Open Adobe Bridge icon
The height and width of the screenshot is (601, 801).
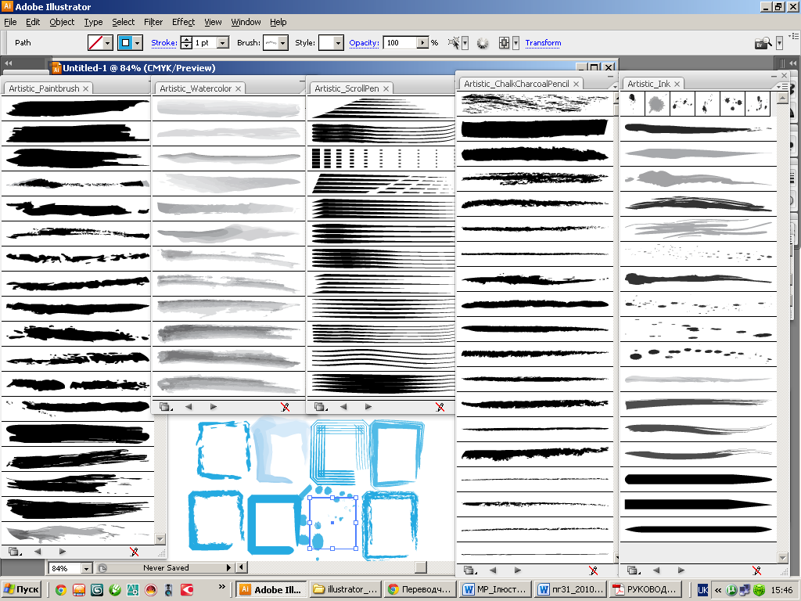(x=763, y=43)
